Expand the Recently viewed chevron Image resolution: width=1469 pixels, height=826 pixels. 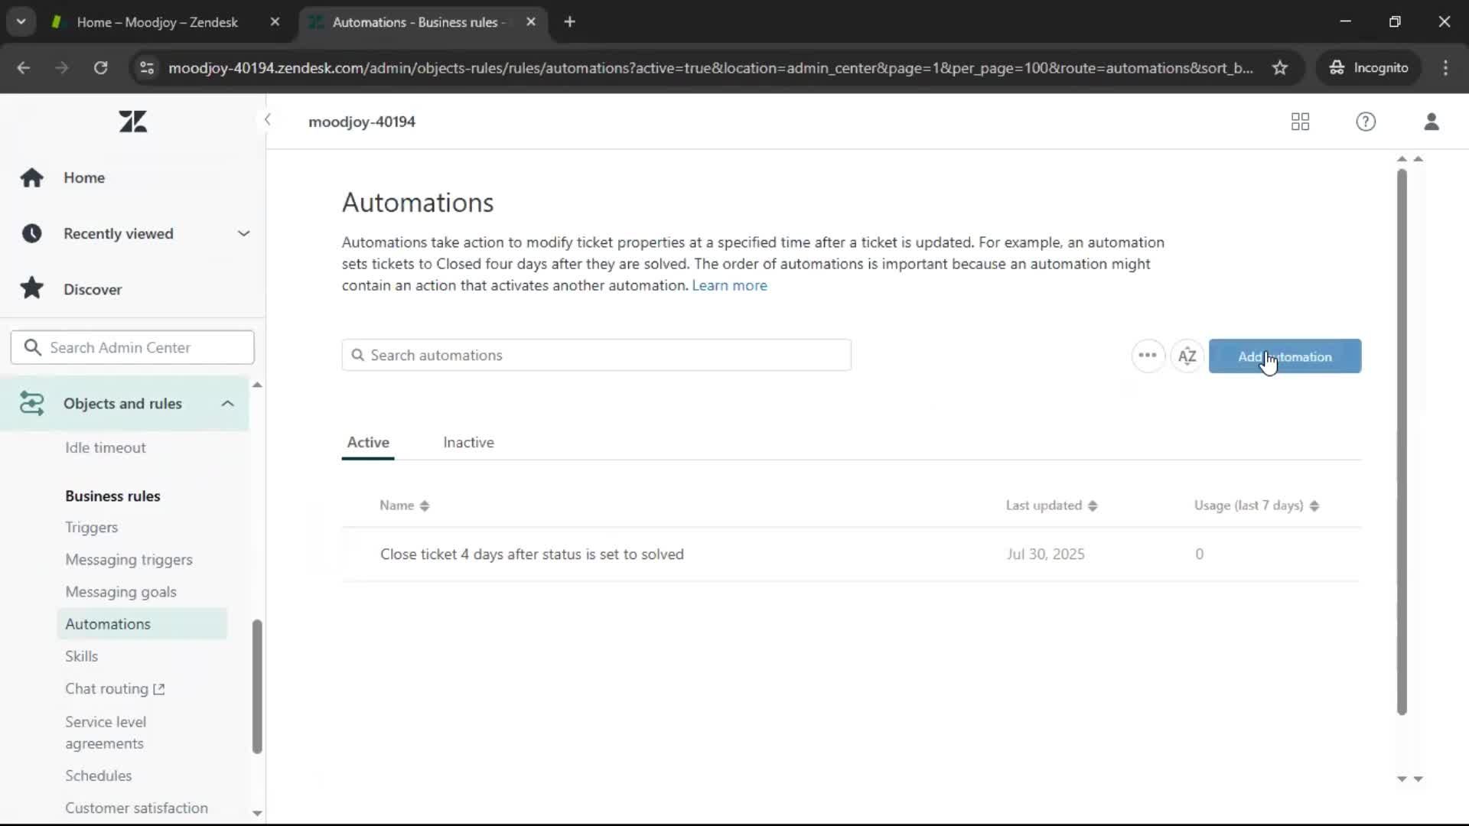pos(243,233)
